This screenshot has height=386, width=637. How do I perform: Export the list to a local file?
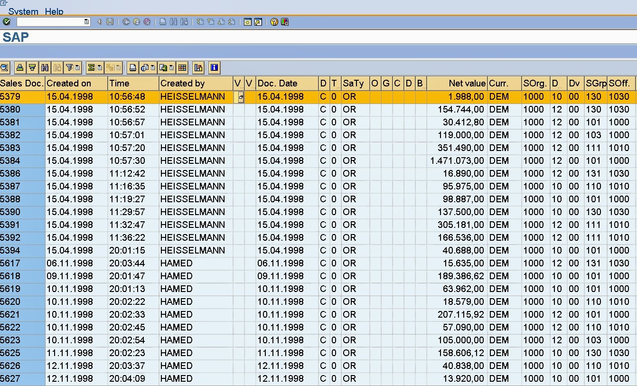(164, 67)
